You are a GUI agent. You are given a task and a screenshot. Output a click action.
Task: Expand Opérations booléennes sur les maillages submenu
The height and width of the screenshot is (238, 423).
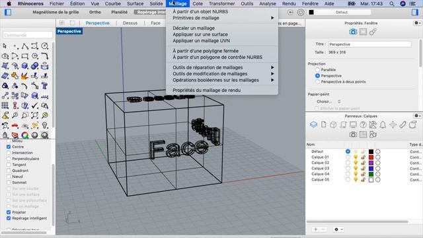222,80
